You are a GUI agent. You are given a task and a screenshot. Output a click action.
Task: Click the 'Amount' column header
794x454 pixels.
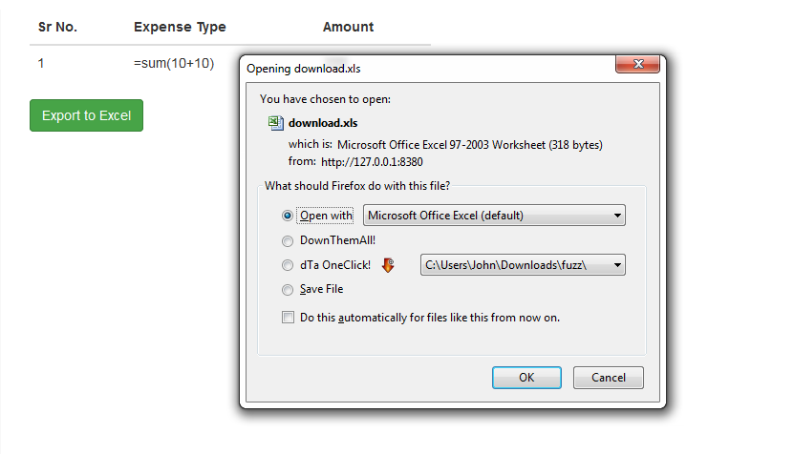point(348,27)
